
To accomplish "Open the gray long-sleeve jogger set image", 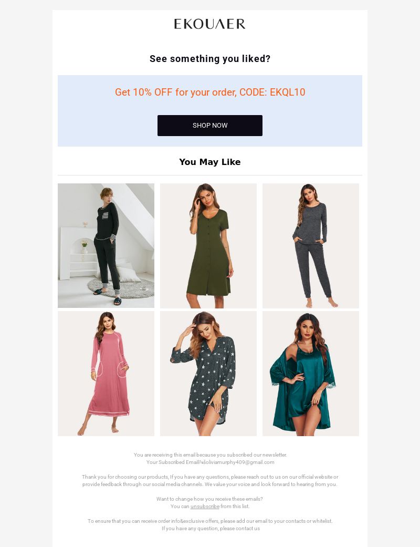I will click(x=311, y=245).
